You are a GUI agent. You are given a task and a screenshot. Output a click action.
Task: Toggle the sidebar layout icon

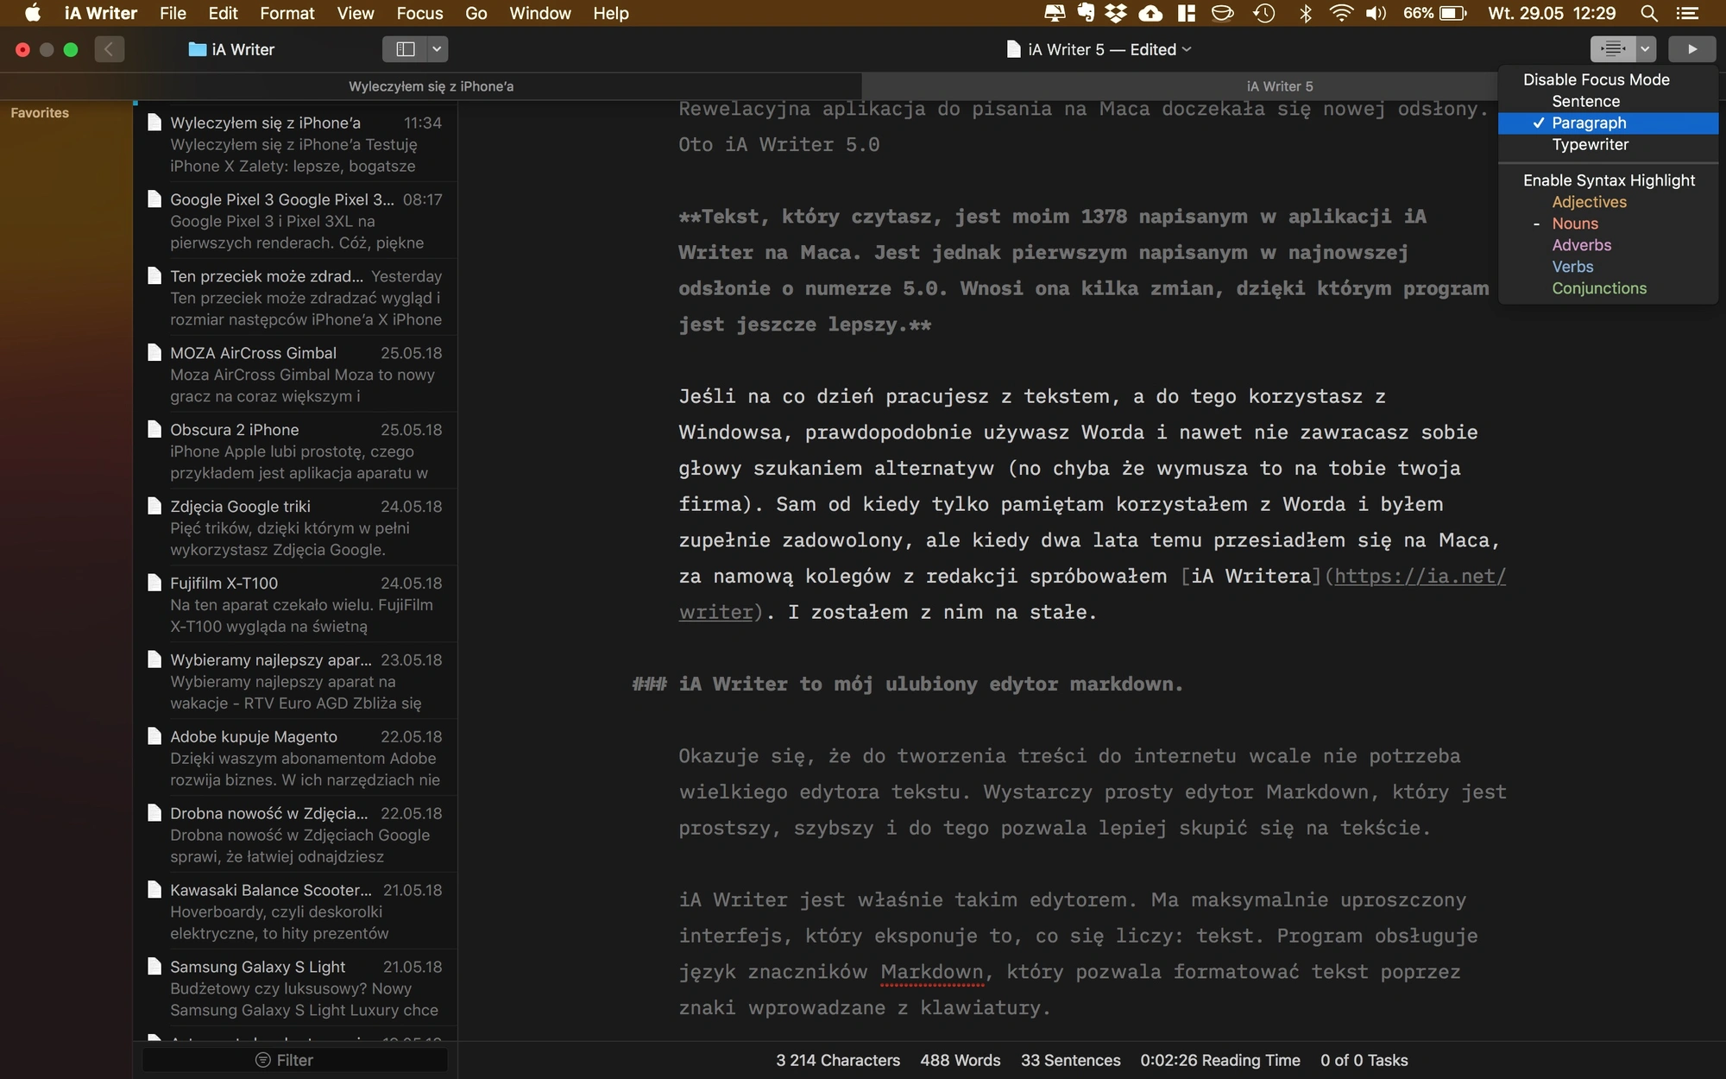pyautogui.click(x=405, y=49)
